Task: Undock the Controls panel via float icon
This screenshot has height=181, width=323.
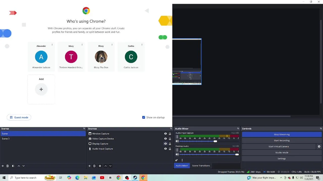Action: point(321,128)
